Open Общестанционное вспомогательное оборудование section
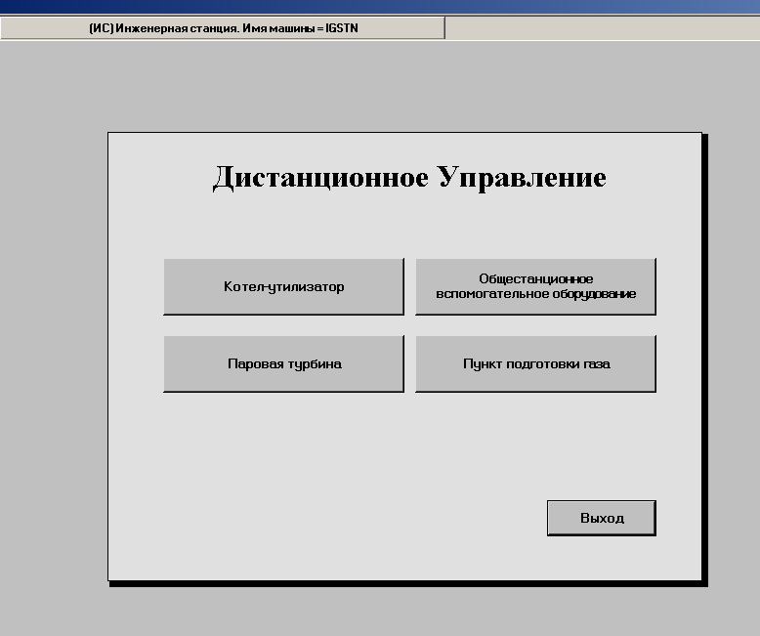Screen dimensions: 760x636 (x=535, y=286)
